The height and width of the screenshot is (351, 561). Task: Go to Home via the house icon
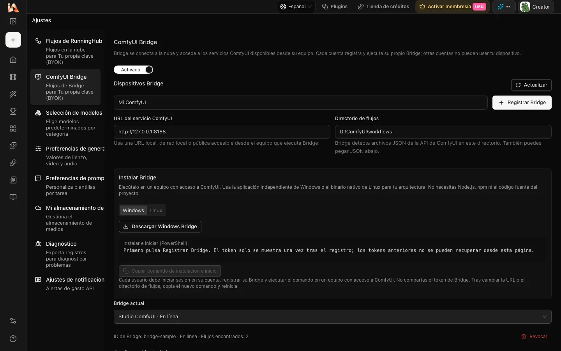[x=13, y=60]
